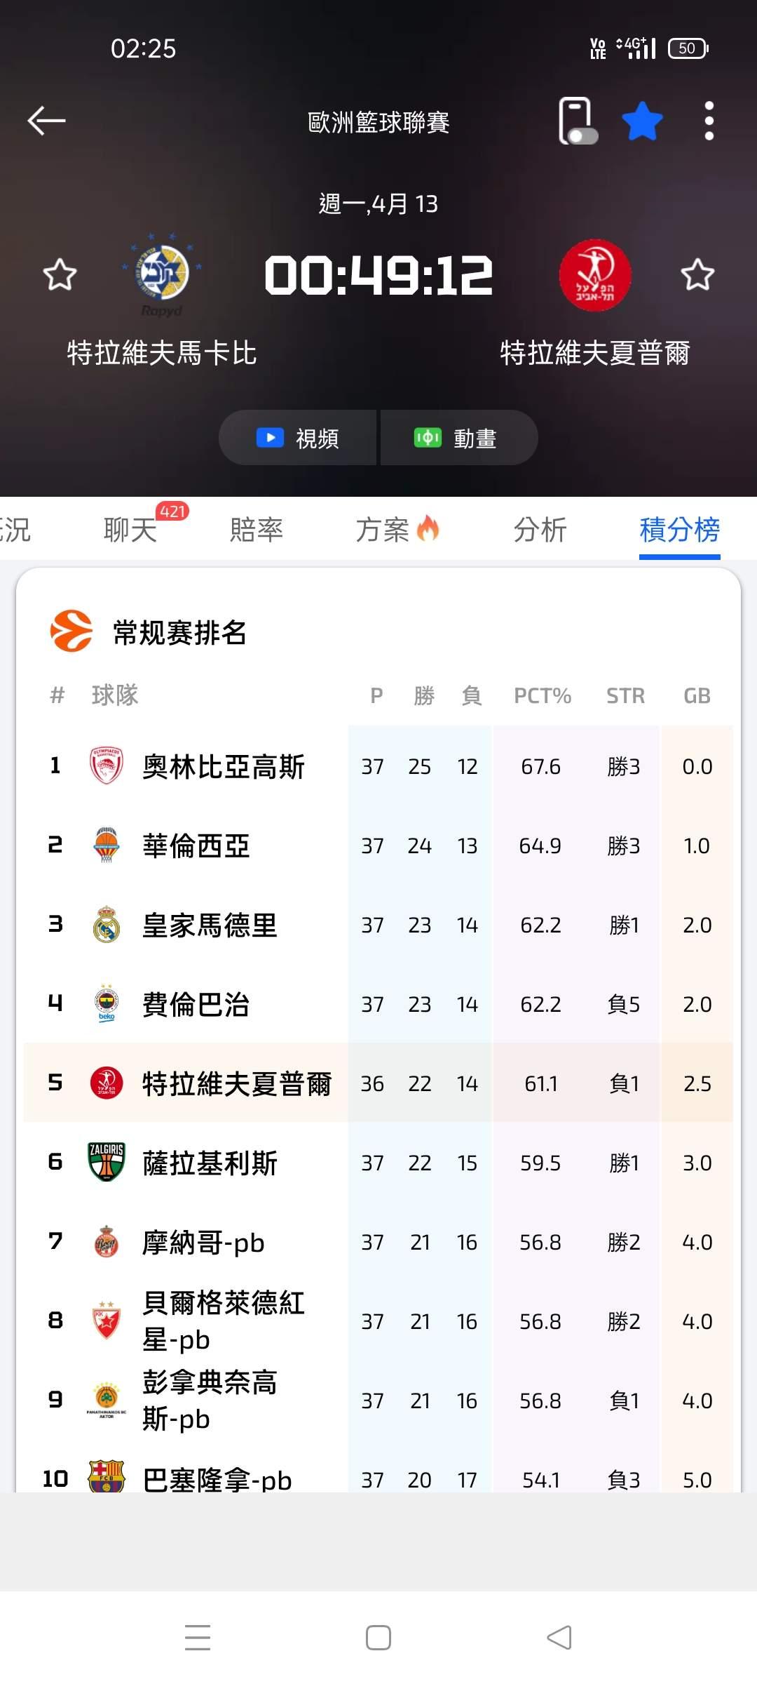Open the Maccabi Tel Aviv team logo

tap(162, 272)
